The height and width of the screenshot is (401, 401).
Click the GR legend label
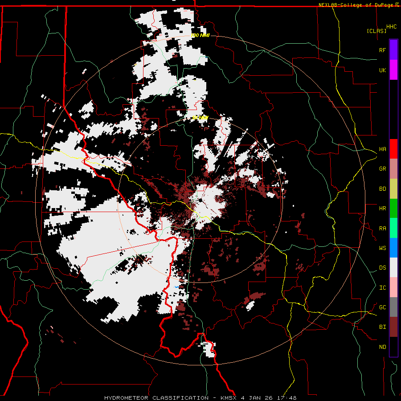(x=382, y=169)
